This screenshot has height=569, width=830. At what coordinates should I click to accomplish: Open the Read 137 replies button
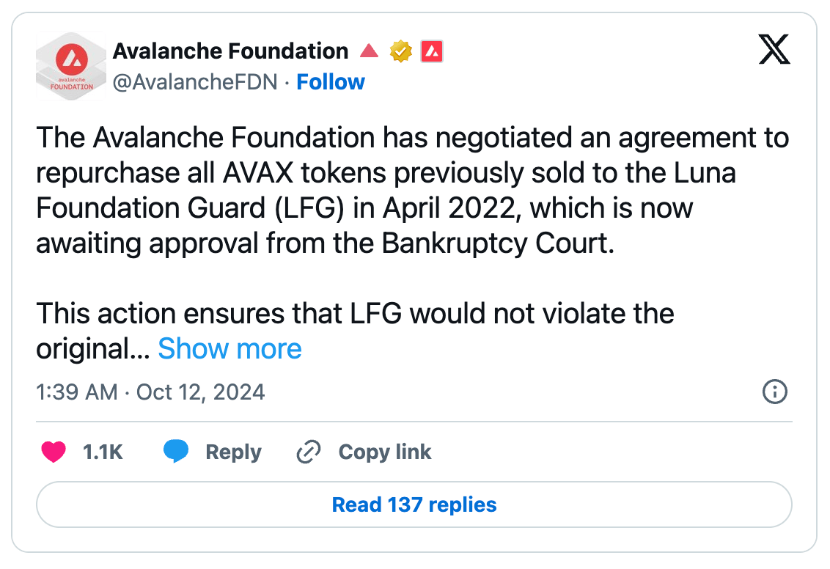414,504
